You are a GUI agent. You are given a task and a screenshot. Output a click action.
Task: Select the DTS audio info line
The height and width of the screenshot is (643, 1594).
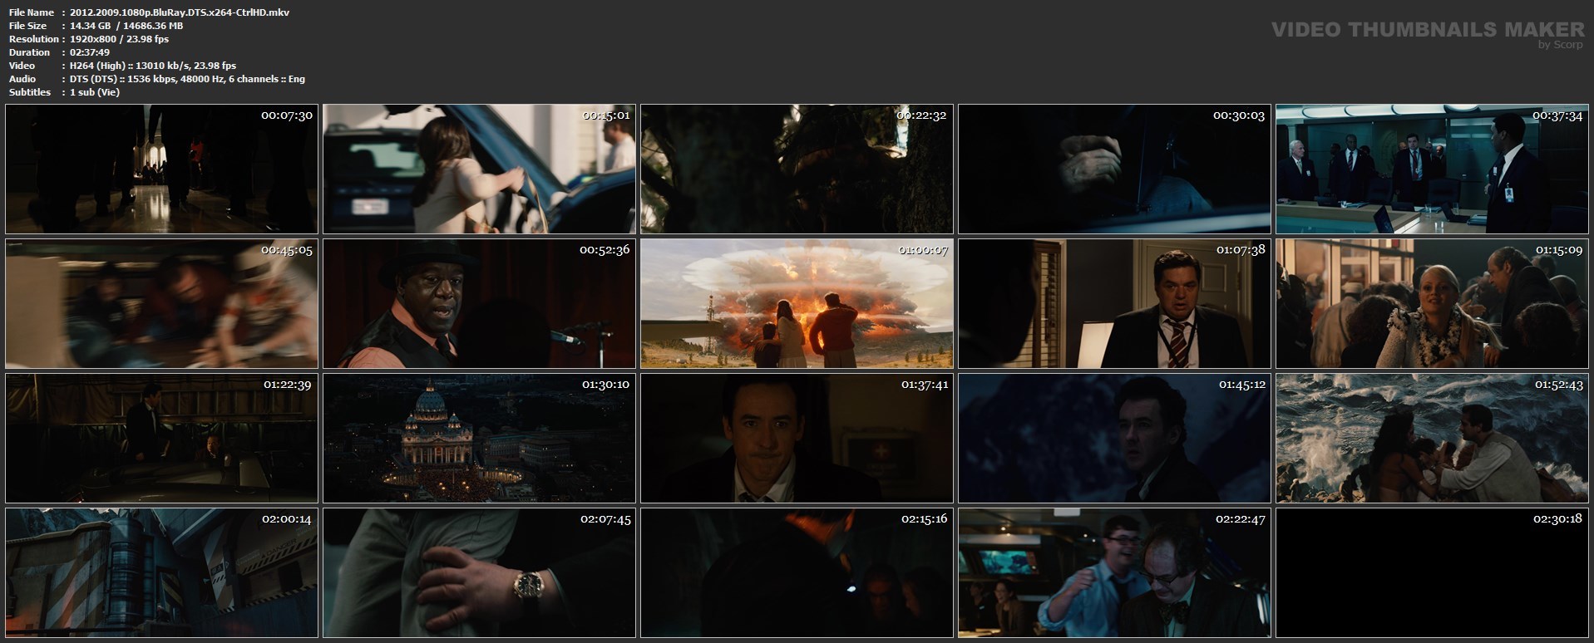coord(187,79)
